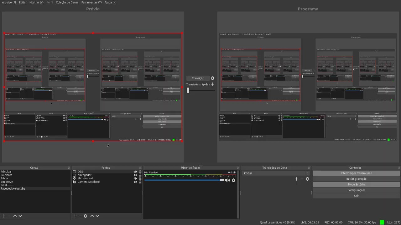Open the Arquivo menu
The width and height of the screenshot is (401, 225).
(9, 2)
